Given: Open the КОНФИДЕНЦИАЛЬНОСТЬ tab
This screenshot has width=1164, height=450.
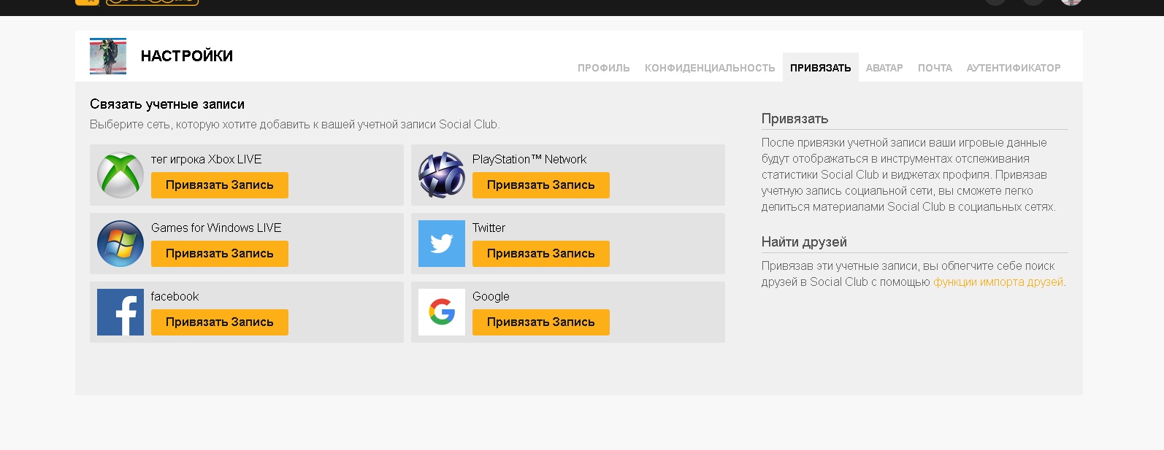Looking at the screenshot, I should [710, 68].
